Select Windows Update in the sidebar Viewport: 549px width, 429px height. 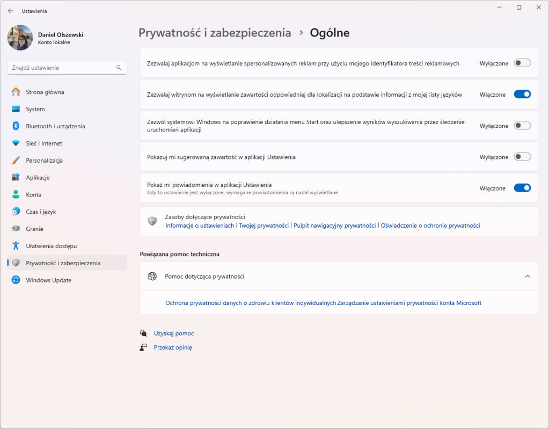(49, 280)
